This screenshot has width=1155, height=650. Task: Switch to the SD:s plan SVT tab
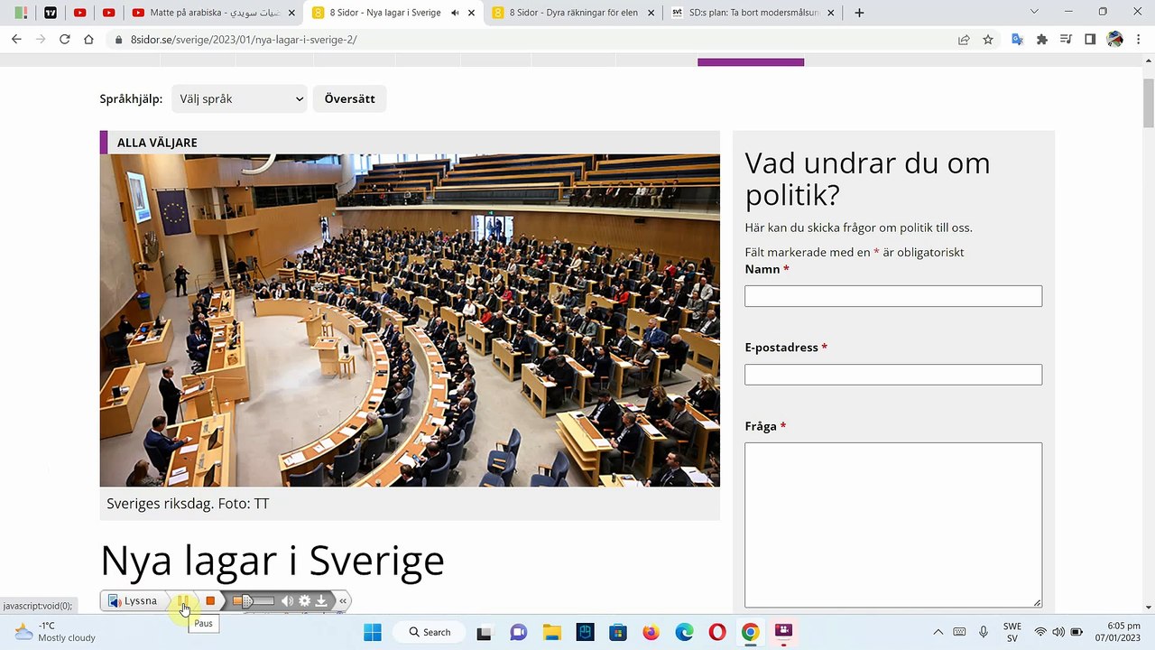(x=753, y=13)
